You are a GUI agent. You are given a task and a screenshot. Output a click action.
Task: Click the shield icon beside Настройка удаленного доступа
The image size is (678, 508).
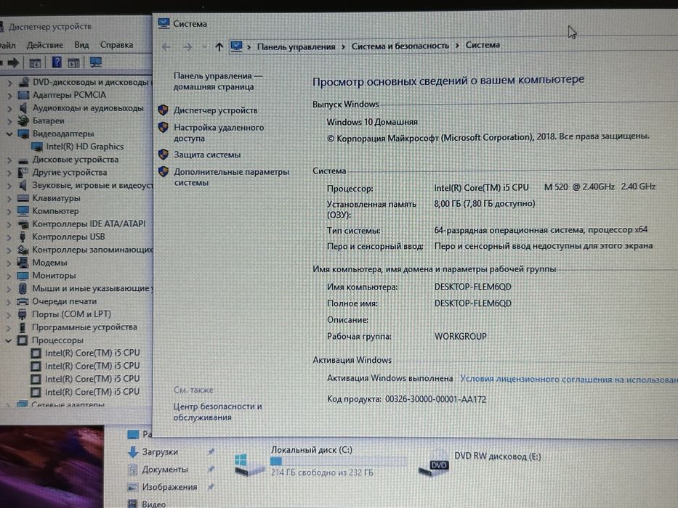163,128
